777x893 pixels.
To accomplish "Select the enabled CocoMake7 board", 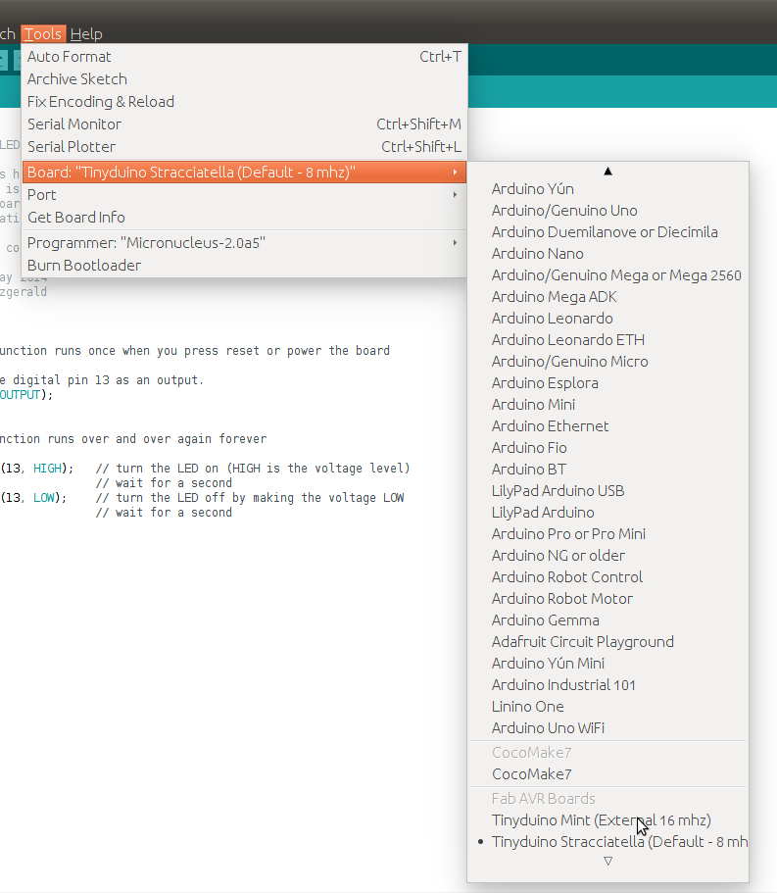I will pyautogui.click(x=607, y=774).
